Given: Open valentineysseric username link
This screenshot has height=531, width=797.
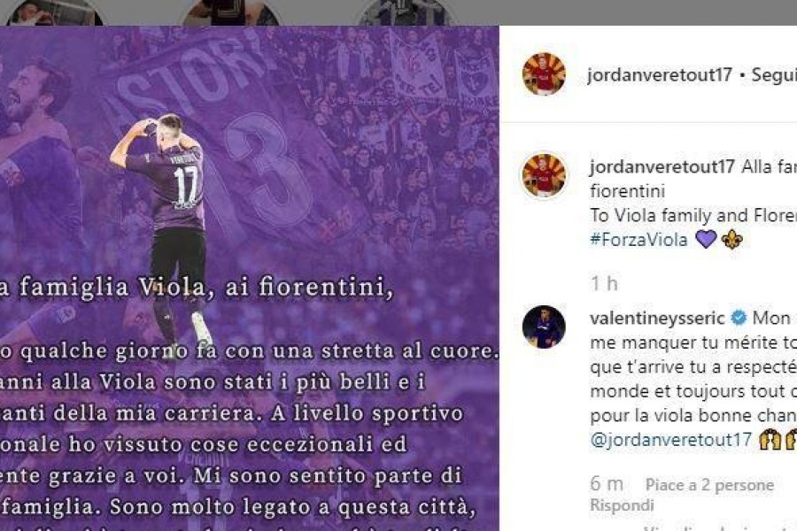Looking at the screenshot, I should click(657, 319).
